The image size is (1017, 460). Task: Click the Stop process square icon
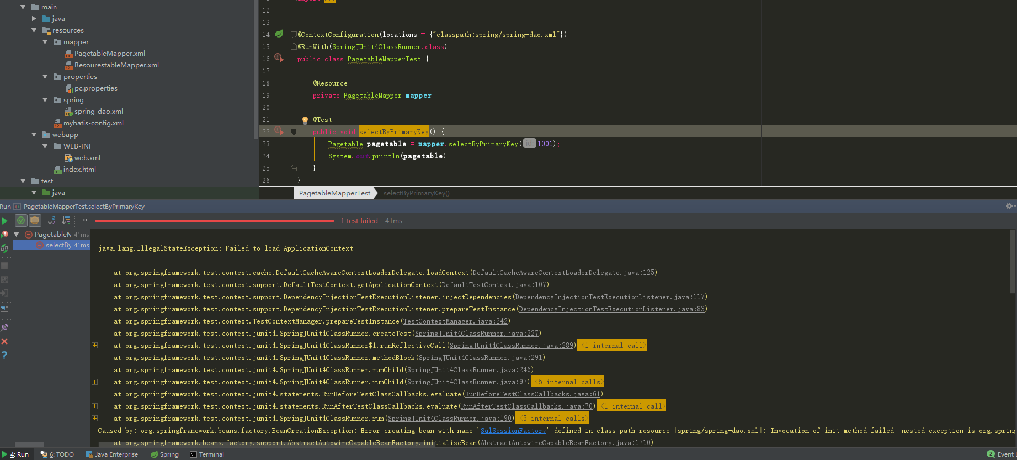point(4,266)
